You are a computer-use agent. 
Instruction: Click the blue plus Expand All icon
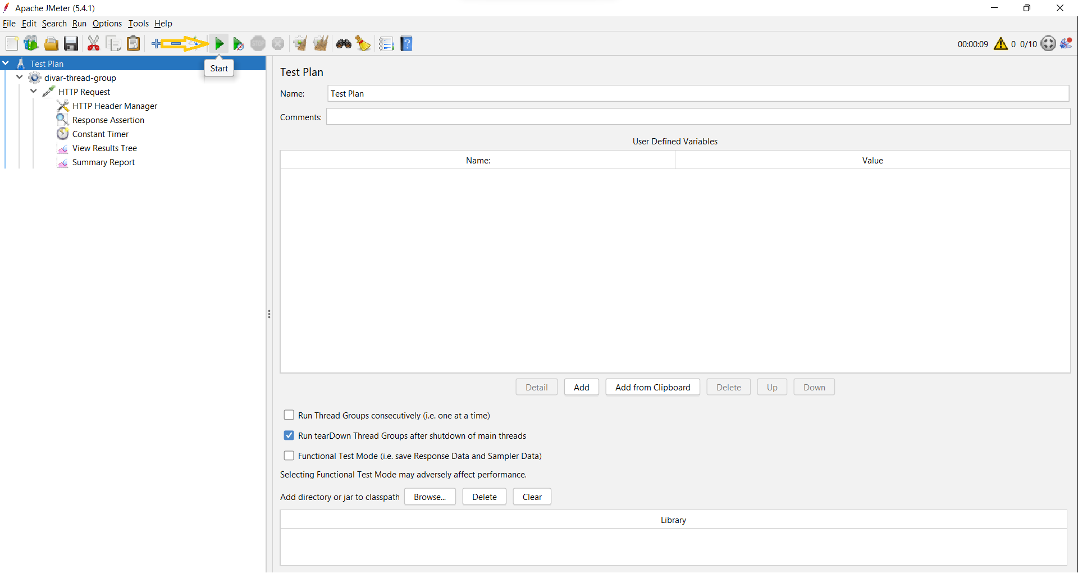coord(156,44)
